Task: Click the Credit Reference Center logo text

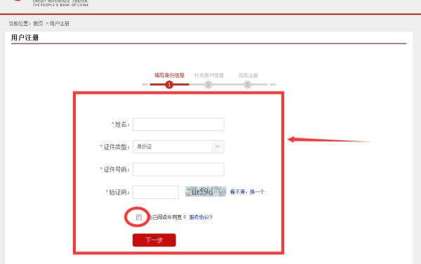Action: (x=60, y=3)
